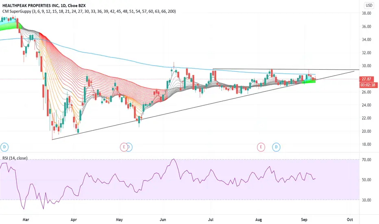
Task: Click the Jun label on time axis
Action: click(163, 220)
